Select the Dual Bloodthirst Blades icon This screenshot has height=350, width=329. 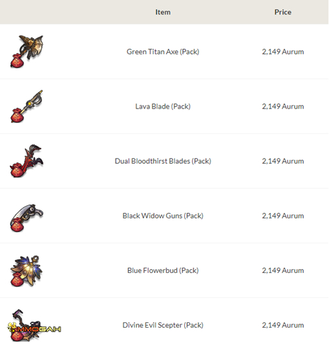pos(27,161)
